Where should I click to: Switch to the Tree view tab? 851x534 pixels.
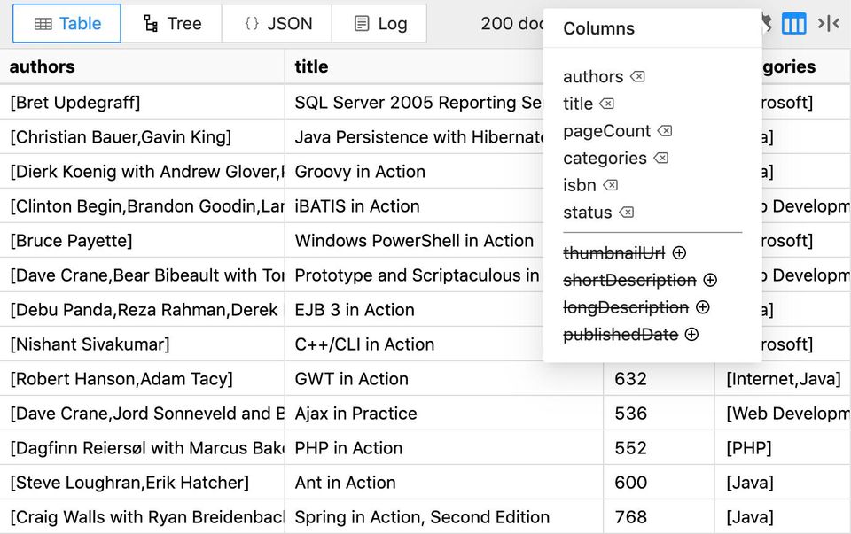point(171,23)
